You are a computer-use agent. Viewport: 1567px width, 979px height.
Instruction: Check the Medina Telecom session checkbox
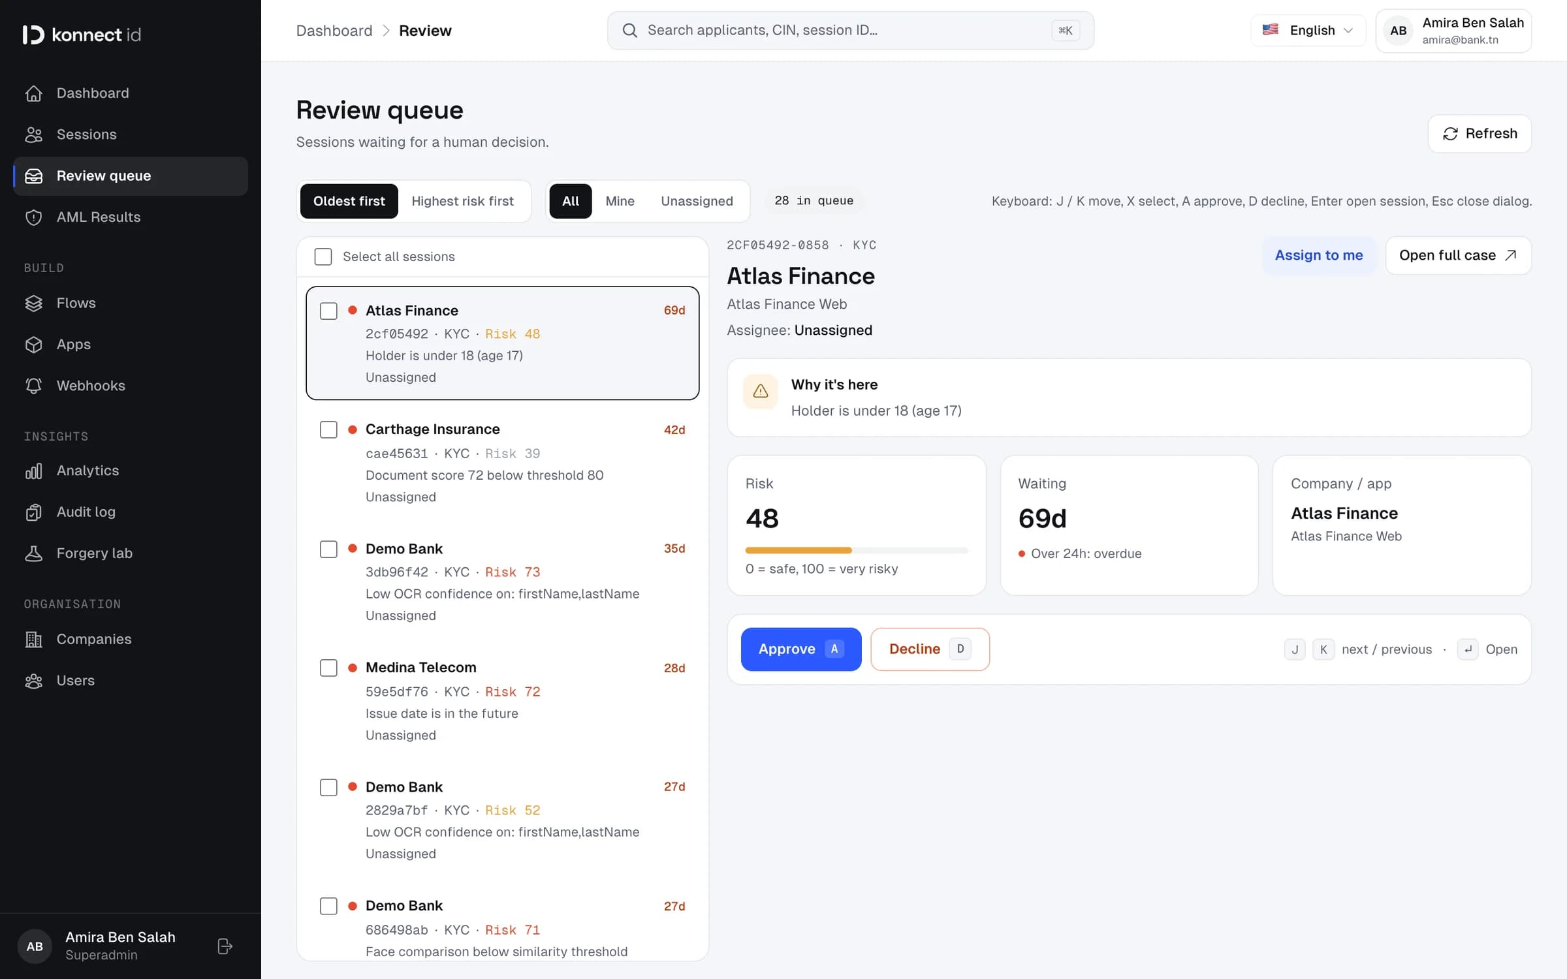[x=328, y=668]
